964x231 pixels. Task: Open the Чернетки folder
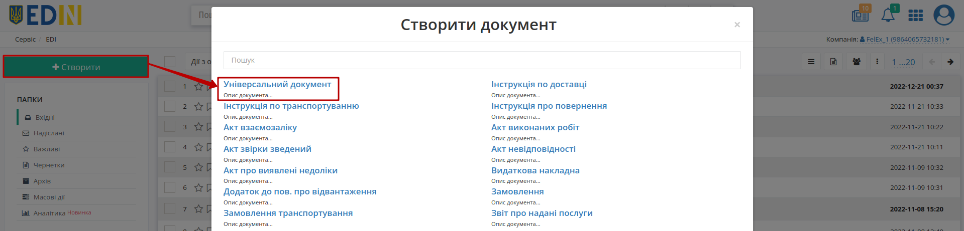pyautogui.click(x=48, y=165)
